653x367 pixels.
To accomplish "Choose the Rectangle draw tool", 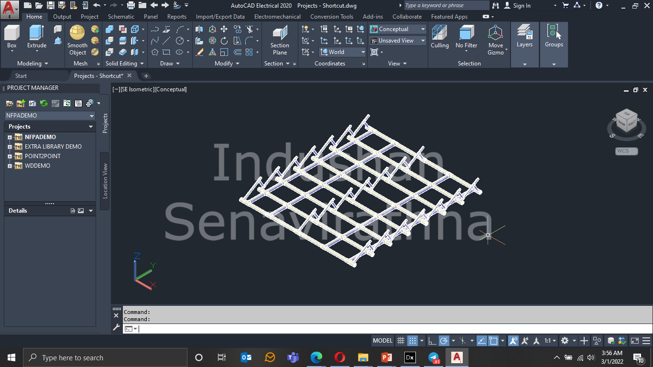I will tap(166, 52).
